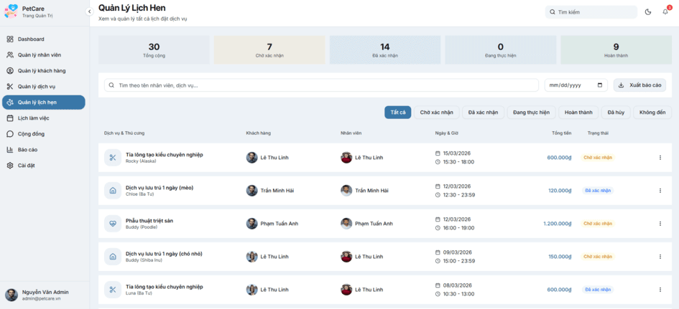Click Xuất báo cáo export button

point(639,85)
